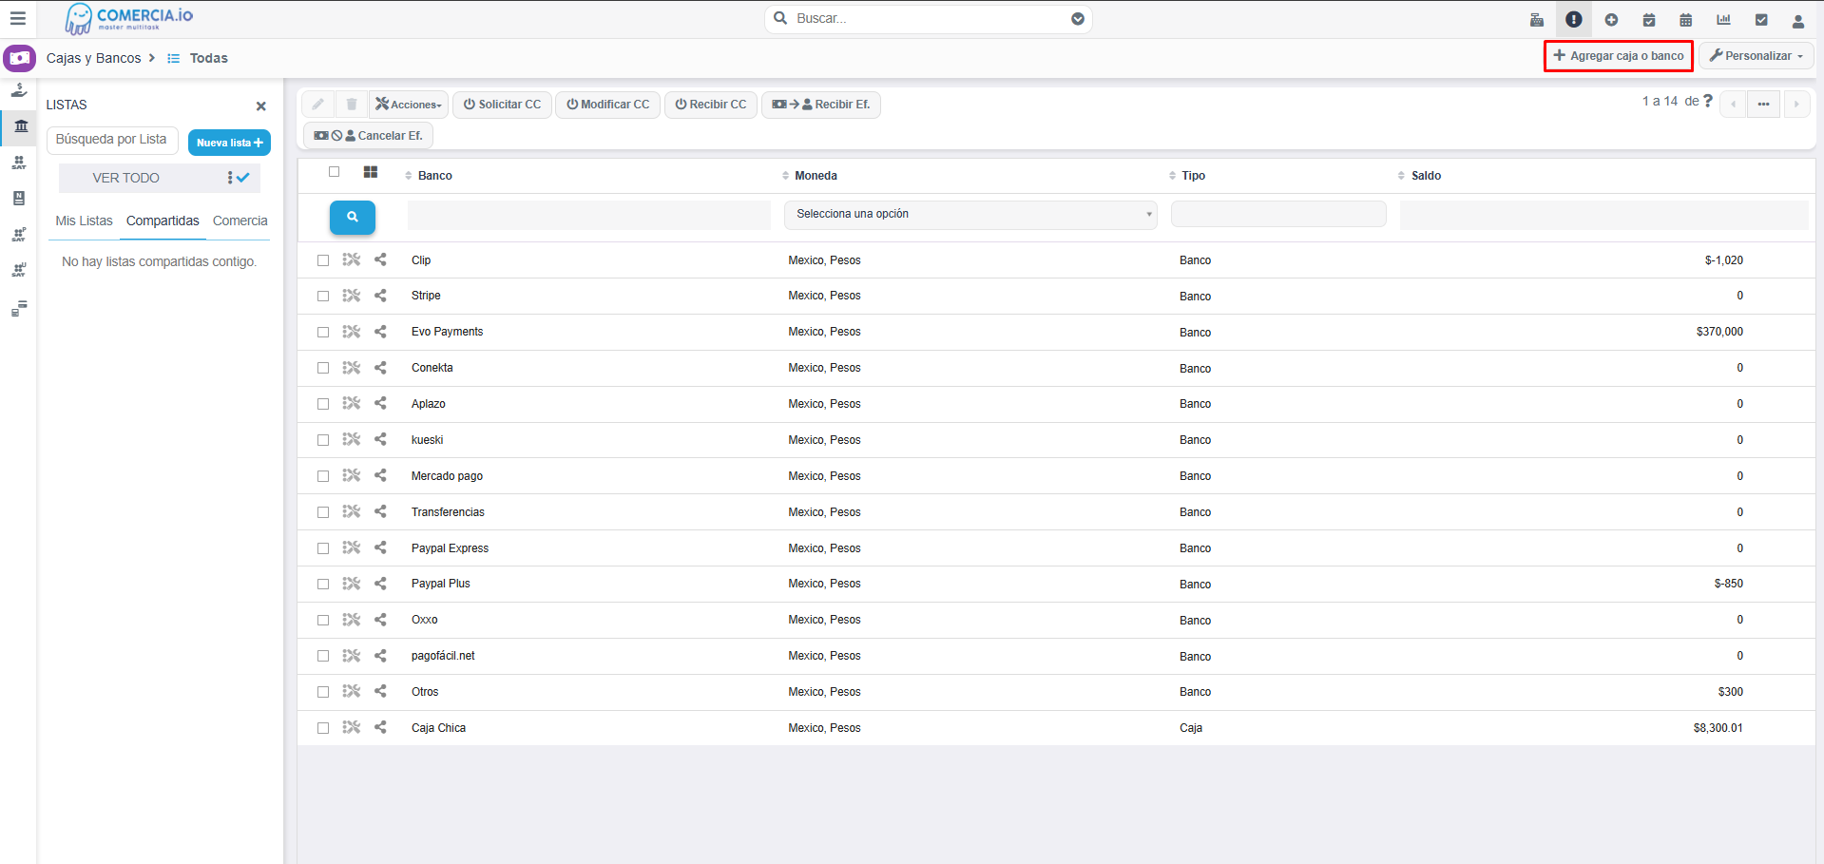Switch to Comercia tab
This screenshot has width=1824, height=864.
pos(240,221)
